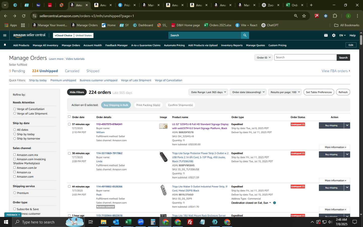Open the EN language dropdown
Screen dimensions: 363x227
342,35
